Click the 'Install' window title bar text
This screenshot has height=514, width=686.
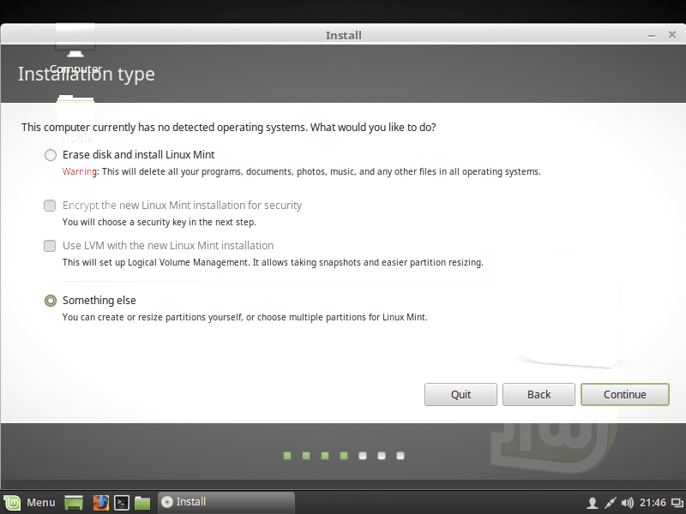point(344,35)
